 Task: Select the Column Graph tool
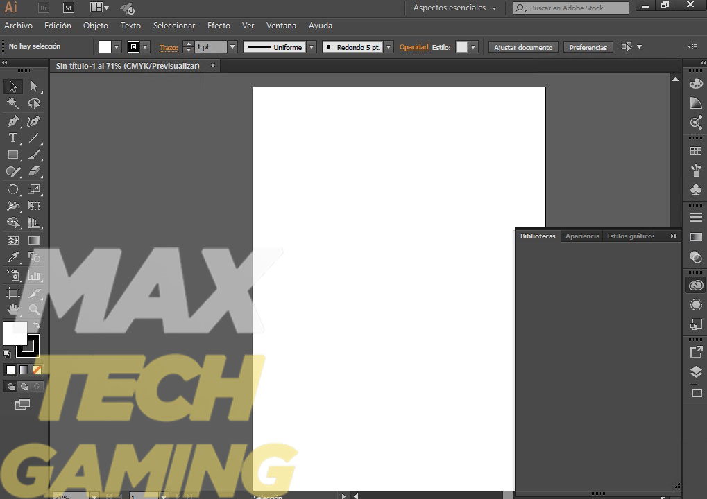pos(34,275)
